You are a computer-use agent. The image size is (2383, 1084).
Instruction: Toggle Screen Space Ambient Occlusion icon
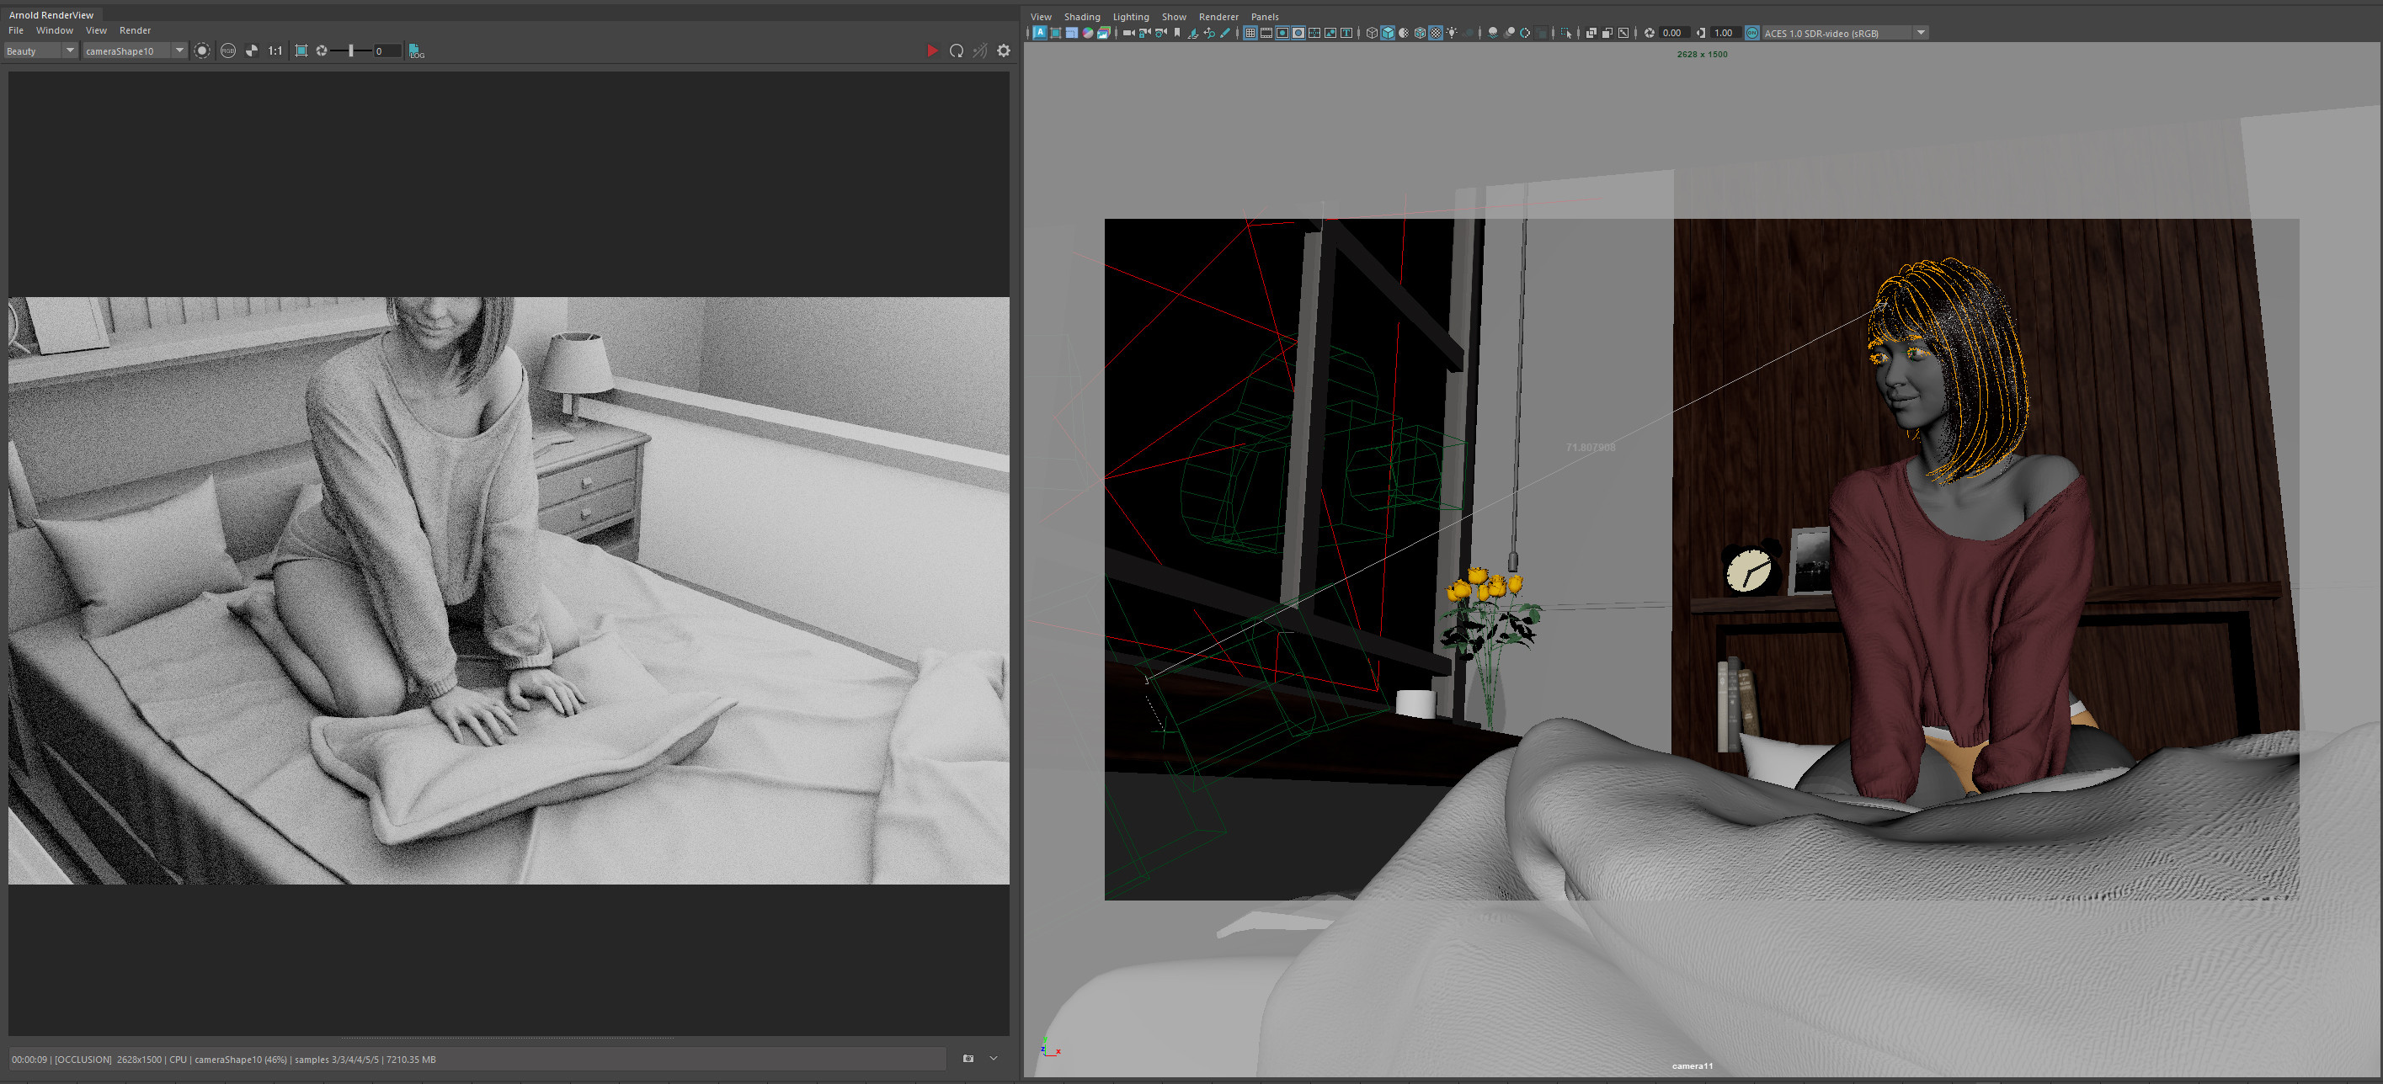tap(1492, 34)
